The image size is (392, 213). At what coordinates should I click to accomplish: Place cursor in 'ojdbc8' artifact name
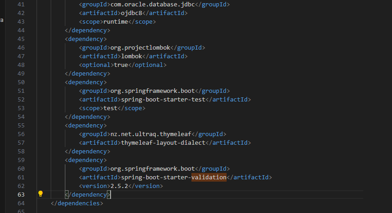point(132,13)
